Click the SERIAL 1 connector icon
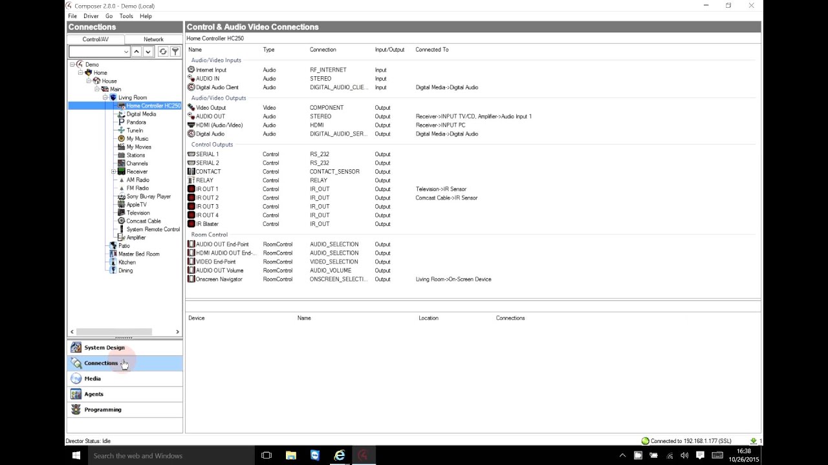 click(191, 154)
